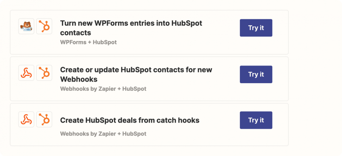Open the 'Create or update HubSpot contacts for new Webhooks' title
Image resolution: width=342 pixels, height=156 pixels.
click(x=136, y=74)
